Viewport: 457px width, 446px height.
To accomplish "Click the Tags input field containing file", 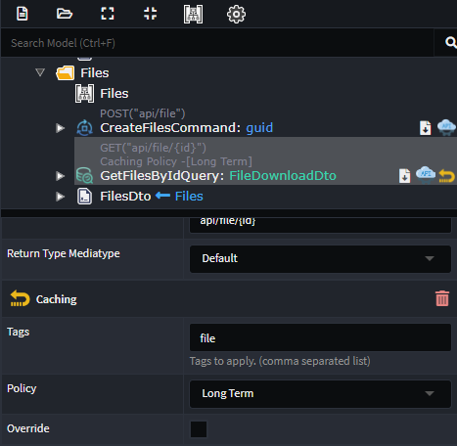I will click(x=320, y=337).
